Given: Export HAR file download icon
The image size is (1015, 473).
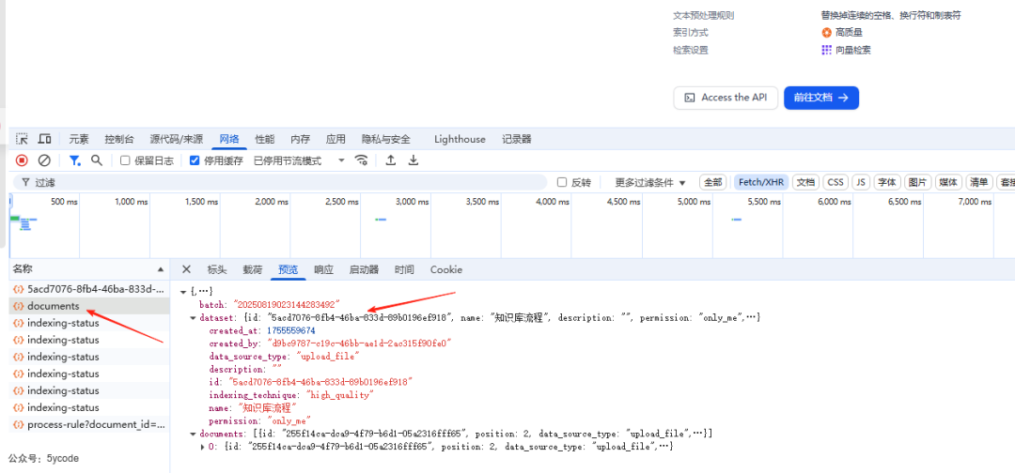Looking at the screenshot, I should coord(413,160).
